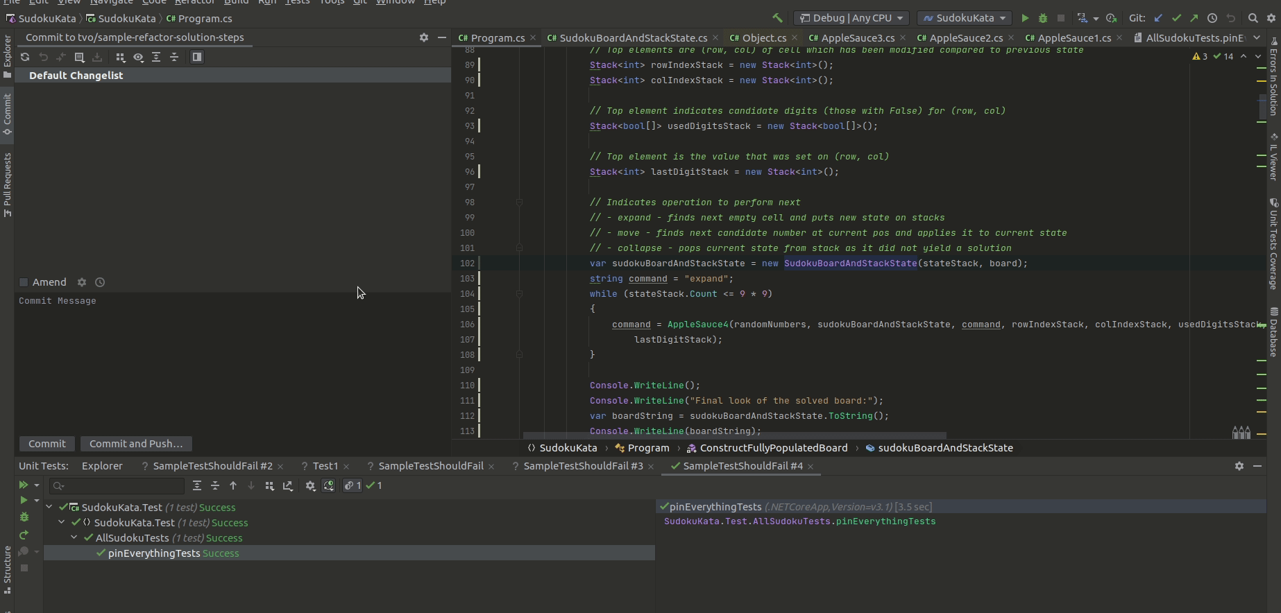Open Git history clock icon

(x=1212, y=18)
